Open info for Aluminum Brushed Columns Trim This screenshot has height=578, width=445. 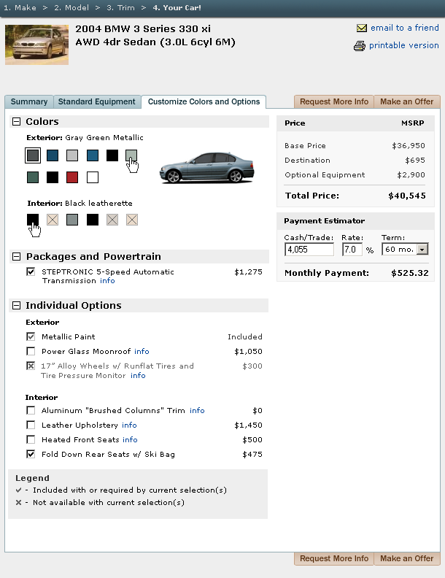197,411
